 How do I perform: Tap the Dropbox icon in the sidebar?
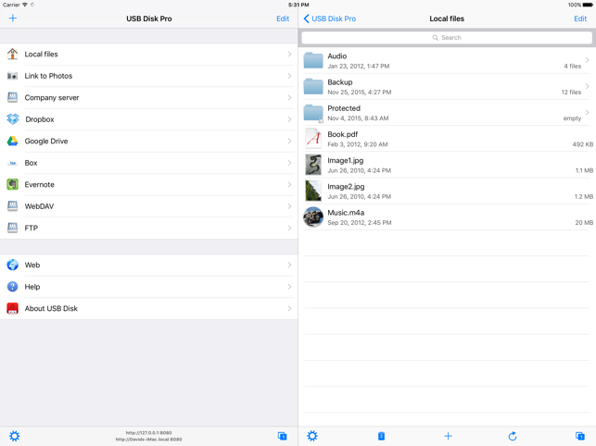click(13, 119)
